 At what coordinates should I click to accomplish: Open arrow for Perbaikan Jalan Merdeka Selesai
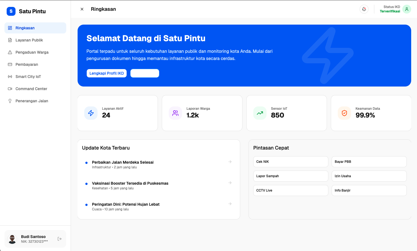point(230,162)
